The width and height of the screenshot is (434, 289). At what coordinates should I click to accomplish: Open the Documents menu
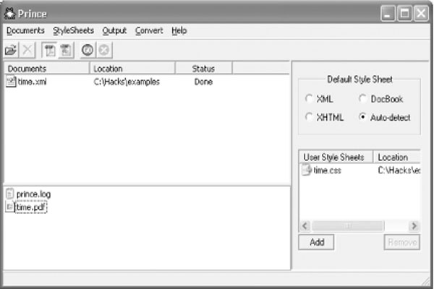point(25,30)
